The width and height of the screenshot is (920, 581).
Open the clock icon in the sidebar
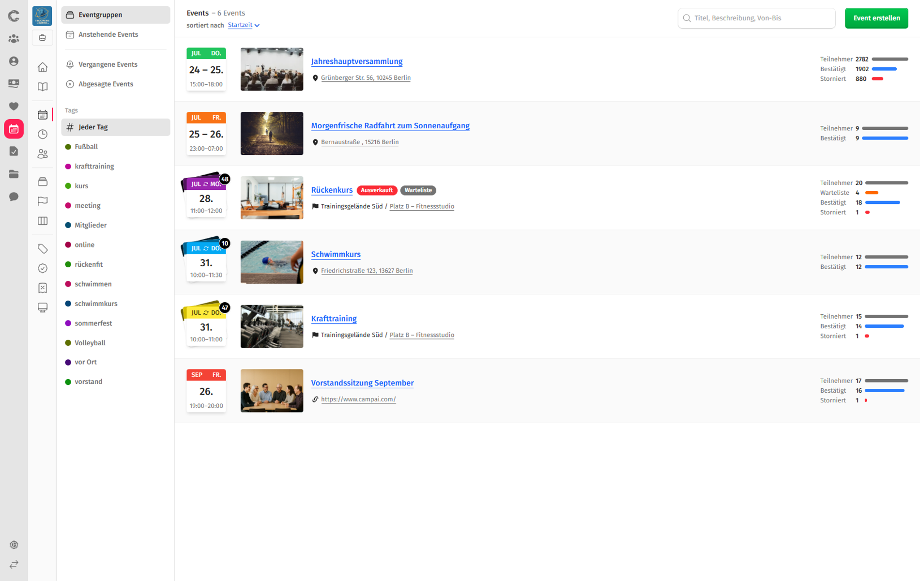point(43,134)
